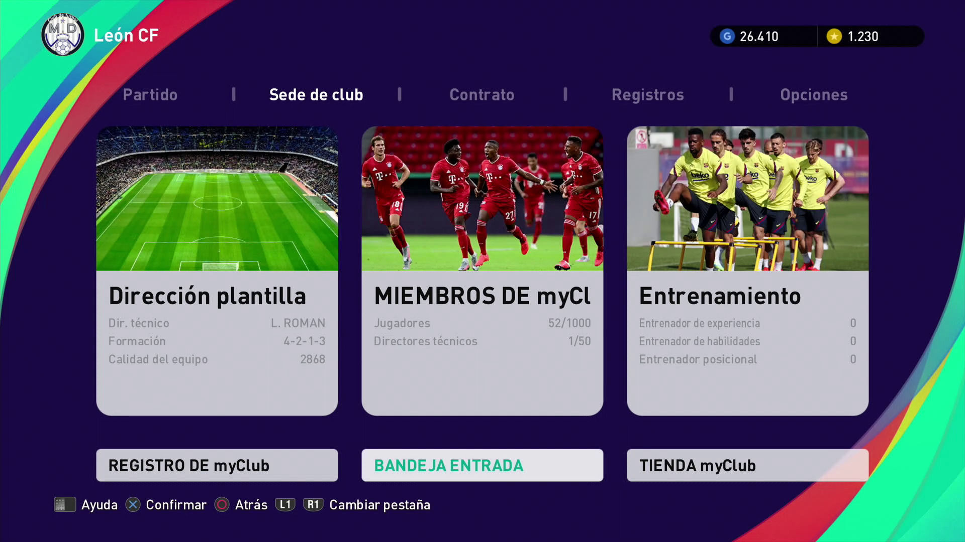The width and height of the screenshot is (965, 542).
Task: Click the 26.410 GP balance display
Action: (x=759, y=37)
